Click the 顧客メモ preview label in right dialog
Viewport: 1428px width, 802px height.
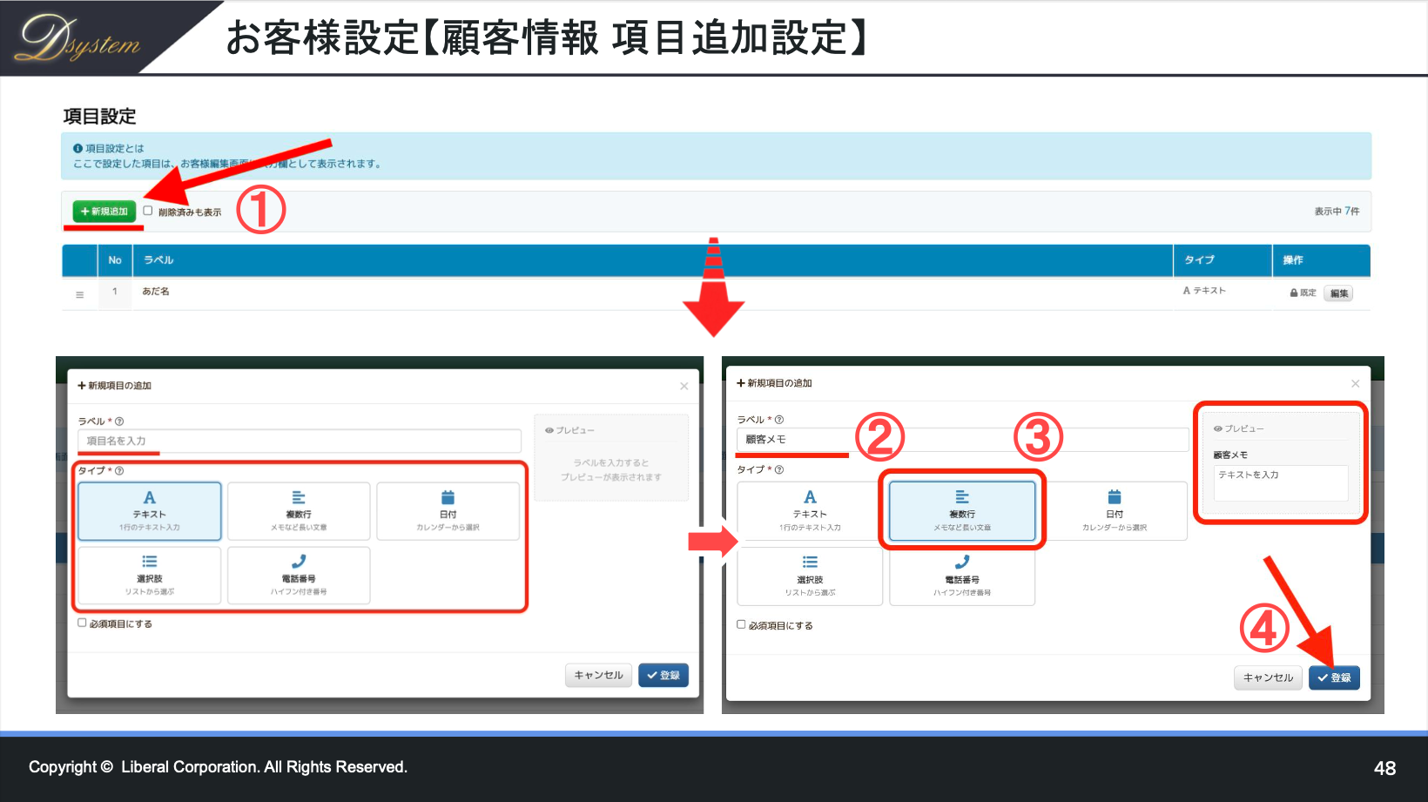1230,455
